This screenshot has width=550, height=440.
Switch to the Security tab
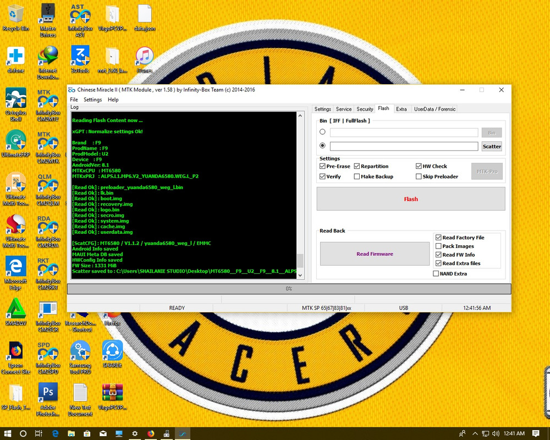click(365, 109)
